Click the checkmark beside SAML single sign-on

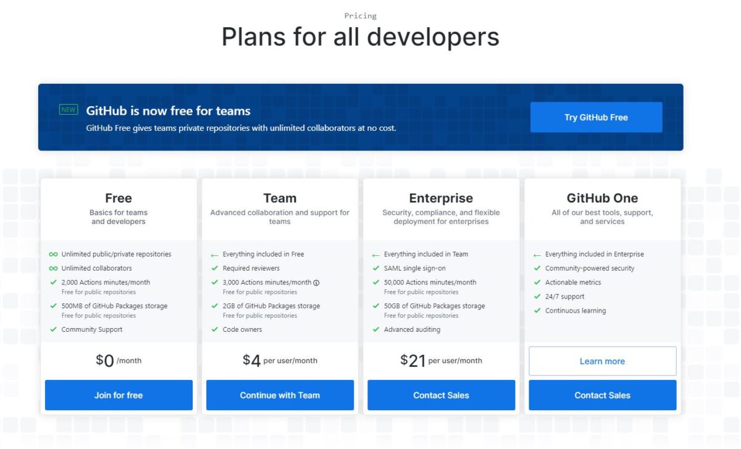pos(376,268)
